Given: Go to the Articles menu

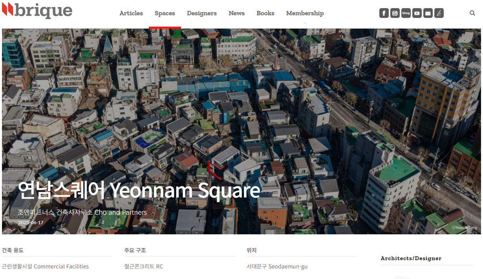Looking at the screenshot, I should (x=131, y=13).
